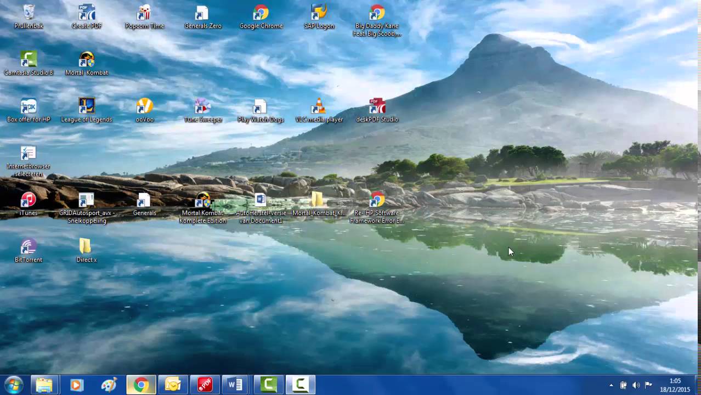Launch ooVoo
This screenshot has width=701, height=395.
(x=144, y=107)
